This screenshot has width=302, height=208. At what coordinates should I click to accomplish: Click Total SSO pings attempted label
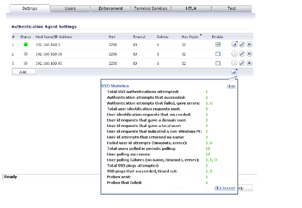(133, 166)
